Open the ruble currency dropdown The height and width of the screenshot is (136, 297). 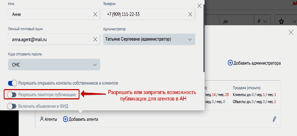pyautogui.click(x=262, y=21)
